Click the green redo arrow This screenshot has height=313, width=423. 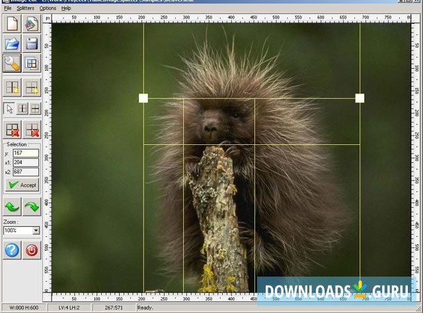pos(31,206)
